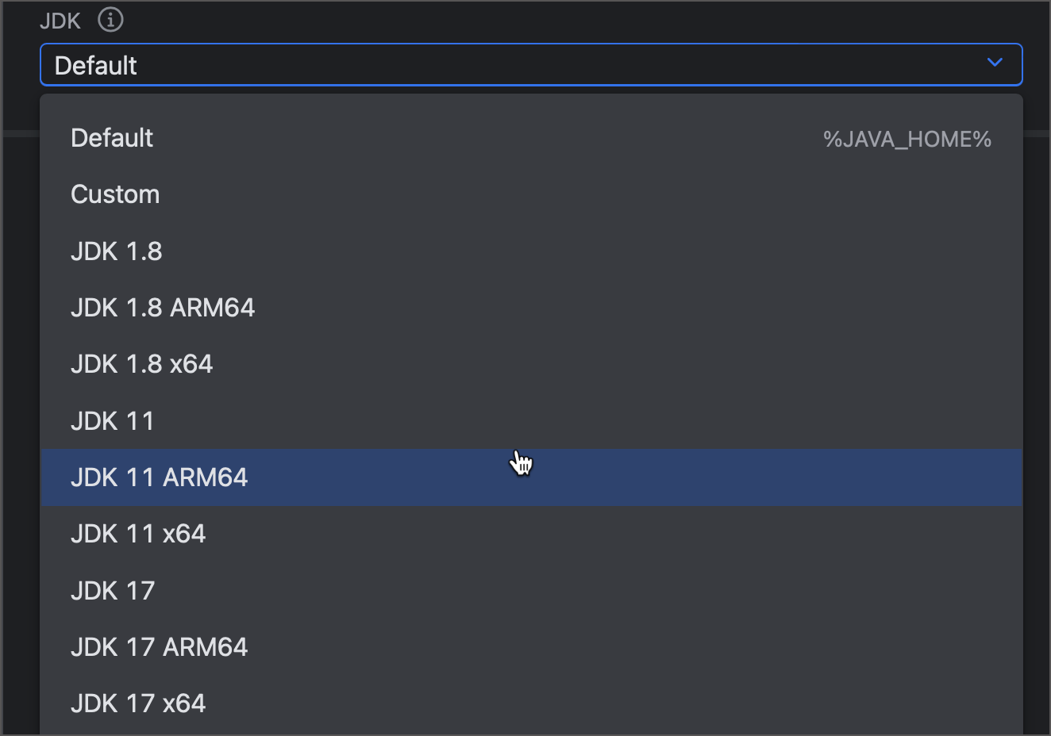Collapse the JDK options list via the chevron
1051x736 pixels.
point(995,63)
